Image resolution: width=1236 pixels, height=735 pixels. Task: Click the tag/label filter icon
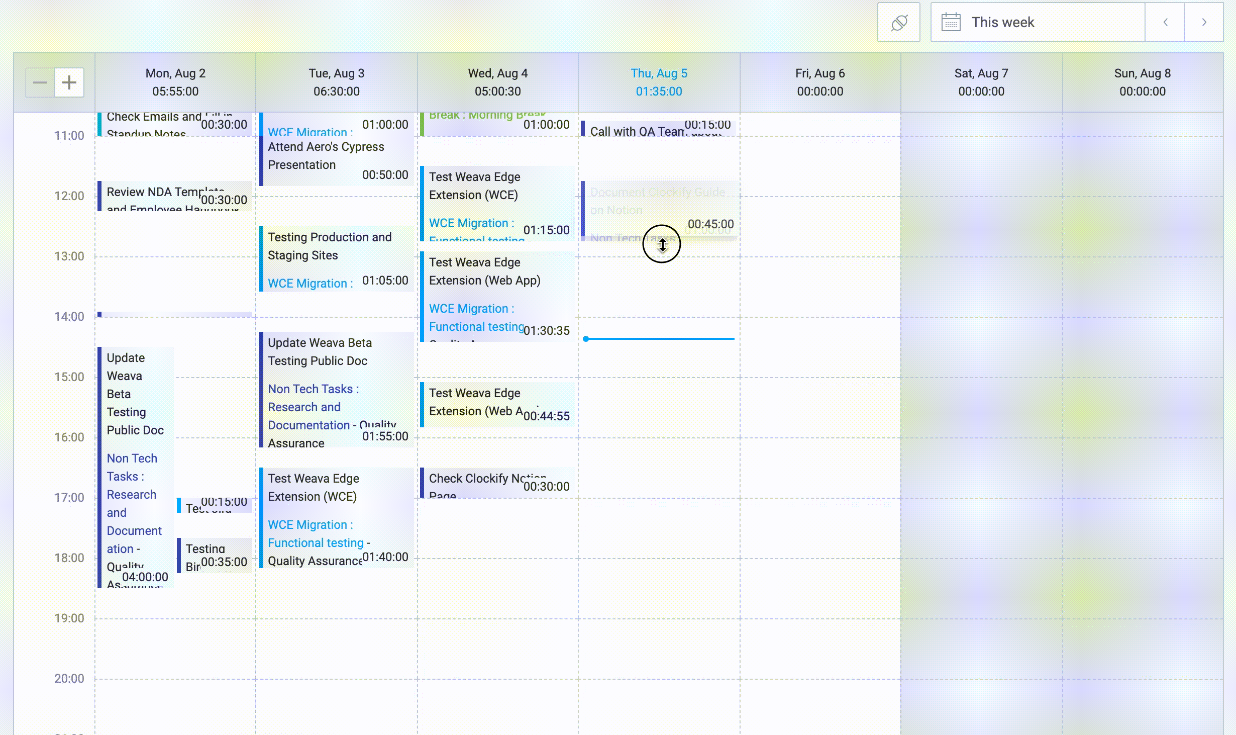point(898,23)
